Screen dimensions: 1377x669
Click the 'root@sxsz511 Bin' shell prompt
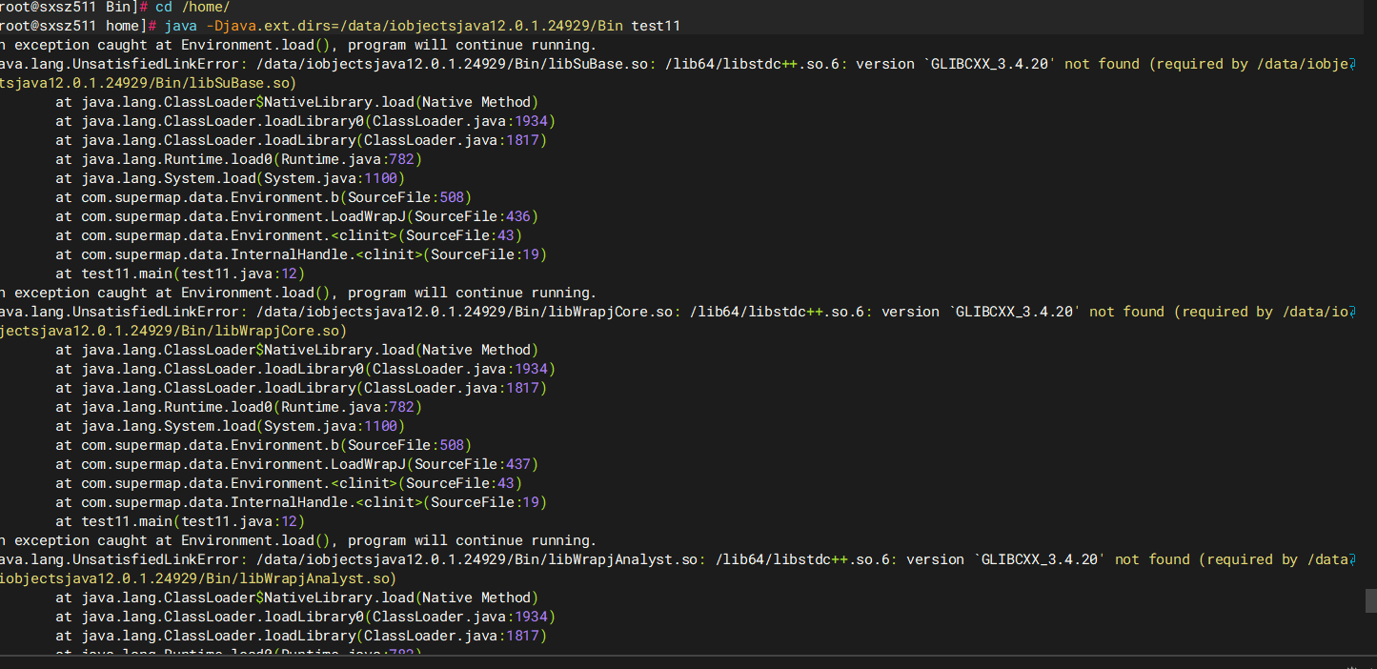pyautogui.click(x=67, y=7)
